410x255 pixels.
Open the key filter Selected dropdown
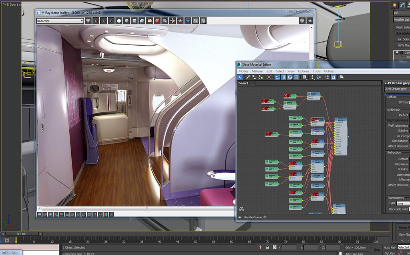click(404, 247)
